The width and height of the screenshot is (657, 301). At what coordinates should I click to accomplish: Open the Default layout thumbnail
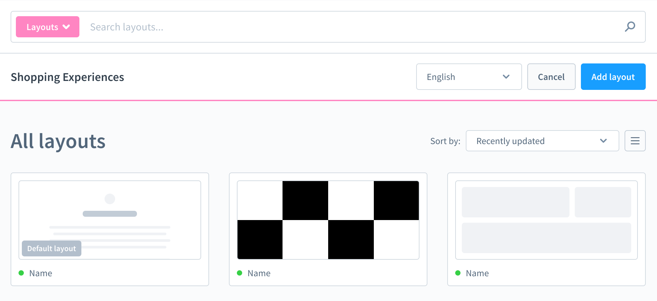pyautogui.click(x=110, y=220)
